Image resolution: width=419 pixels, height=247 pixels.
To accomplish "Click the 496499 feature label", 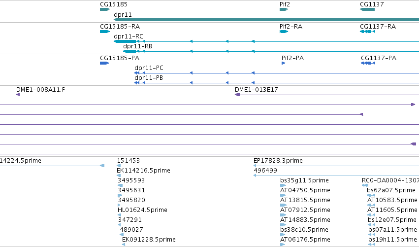I will tap(265, 171).
